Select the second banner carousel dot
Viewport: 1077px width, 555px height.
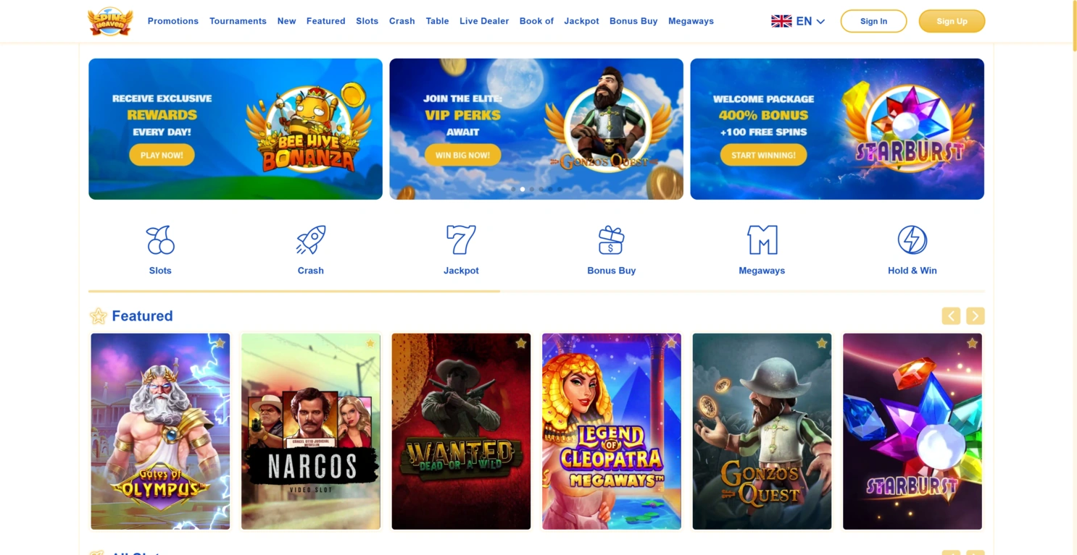coord(523,190)
